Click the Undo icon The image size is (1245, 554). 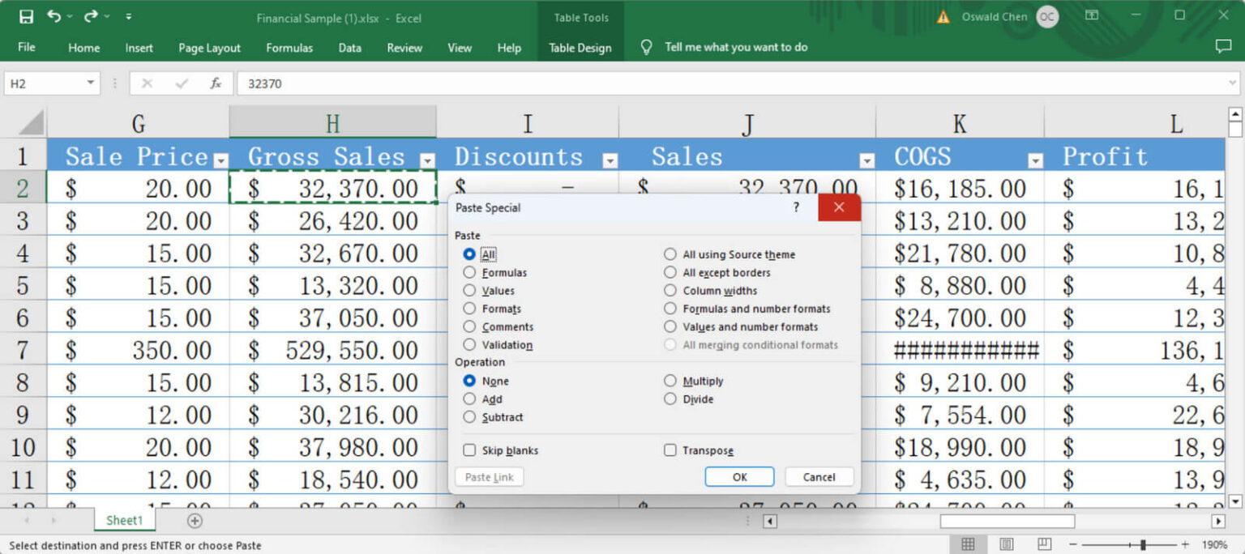tap(52, 15)
